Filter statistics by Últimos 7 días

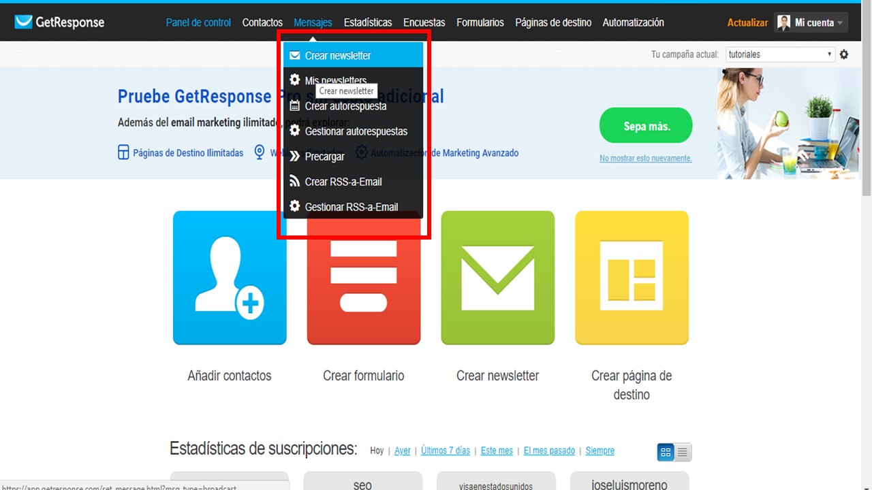pos(446,451)
